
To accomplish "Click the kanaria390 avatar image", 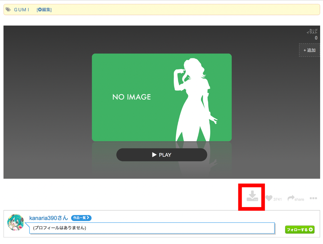I will pos(15,222).
